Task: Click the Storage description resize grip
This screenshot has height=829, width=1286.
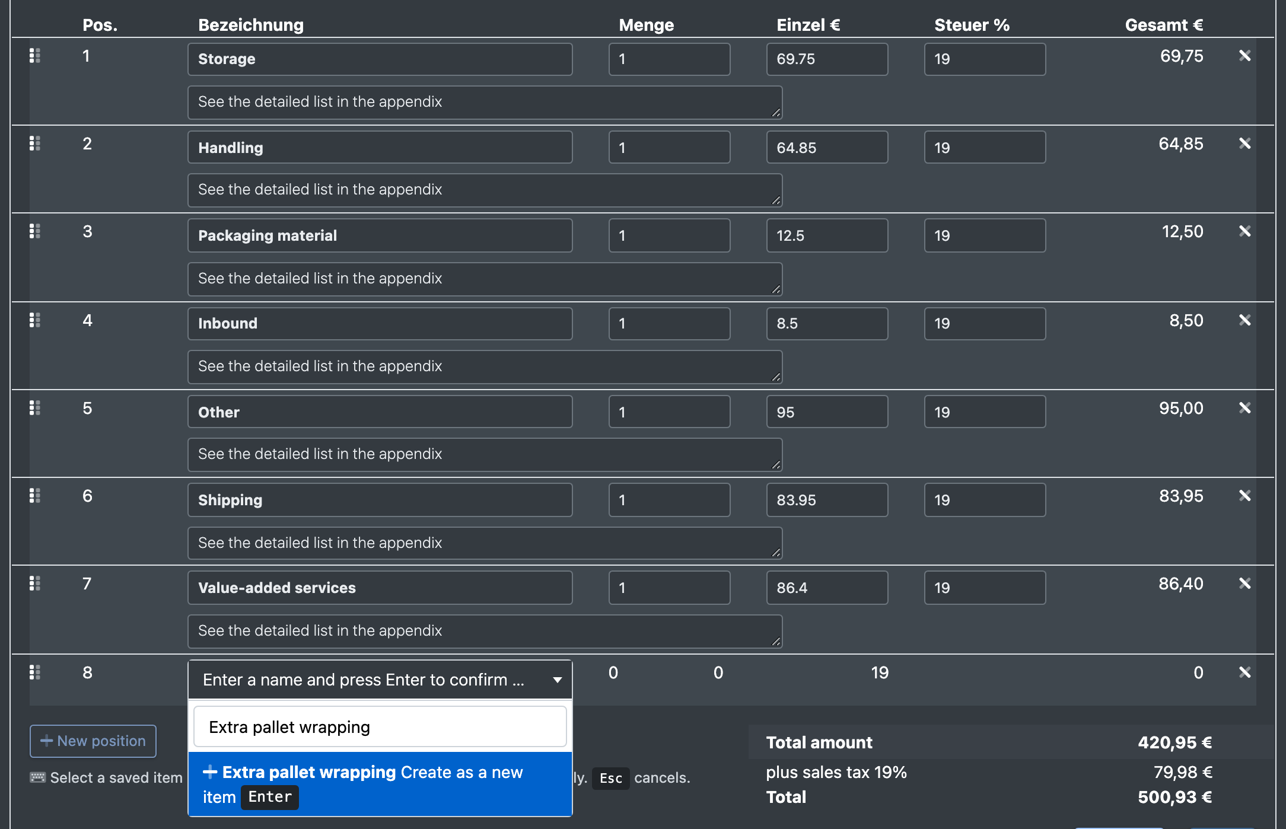Action: (776, 113)
